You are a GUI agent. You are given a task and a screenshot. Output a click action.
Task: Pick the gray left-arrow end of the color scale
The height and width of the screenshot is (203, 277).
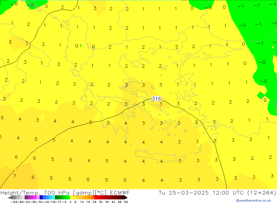click(10, 197)
